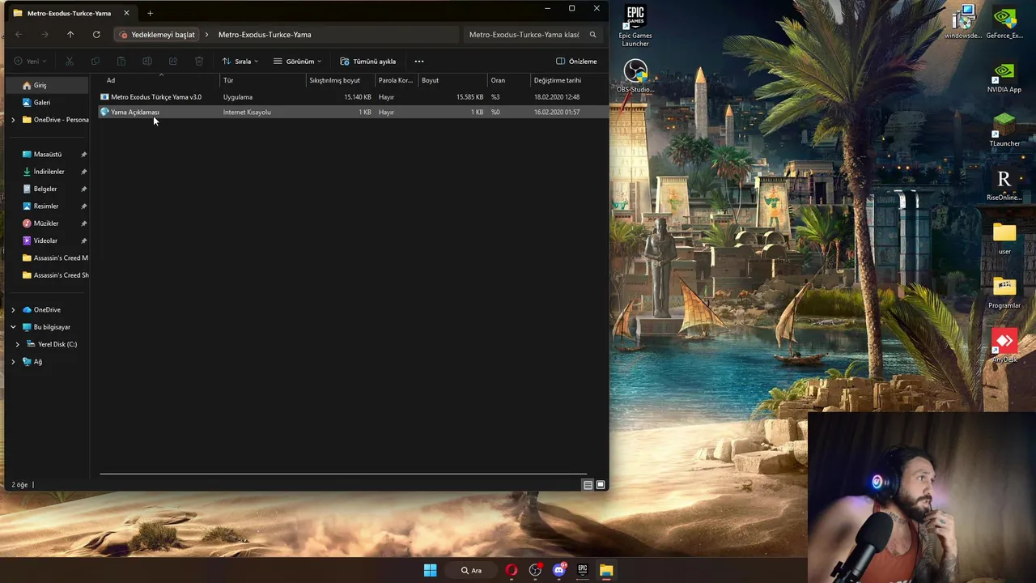Open Opera browser from taskbar

512,570
